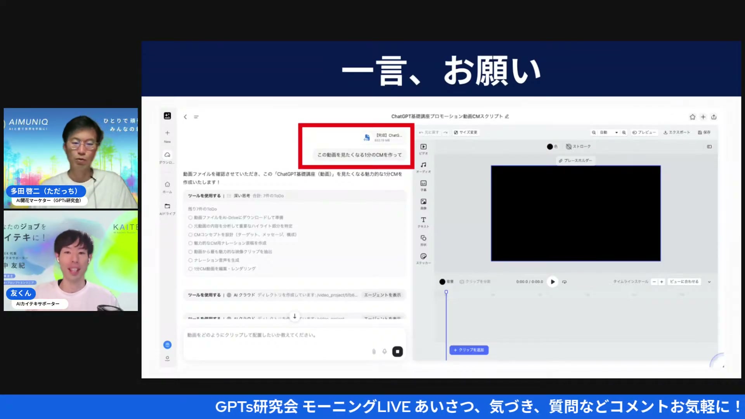Decrease the timeline scale with the minus button
This screenshot has width=745, height=419.
(x=654, y=282)
